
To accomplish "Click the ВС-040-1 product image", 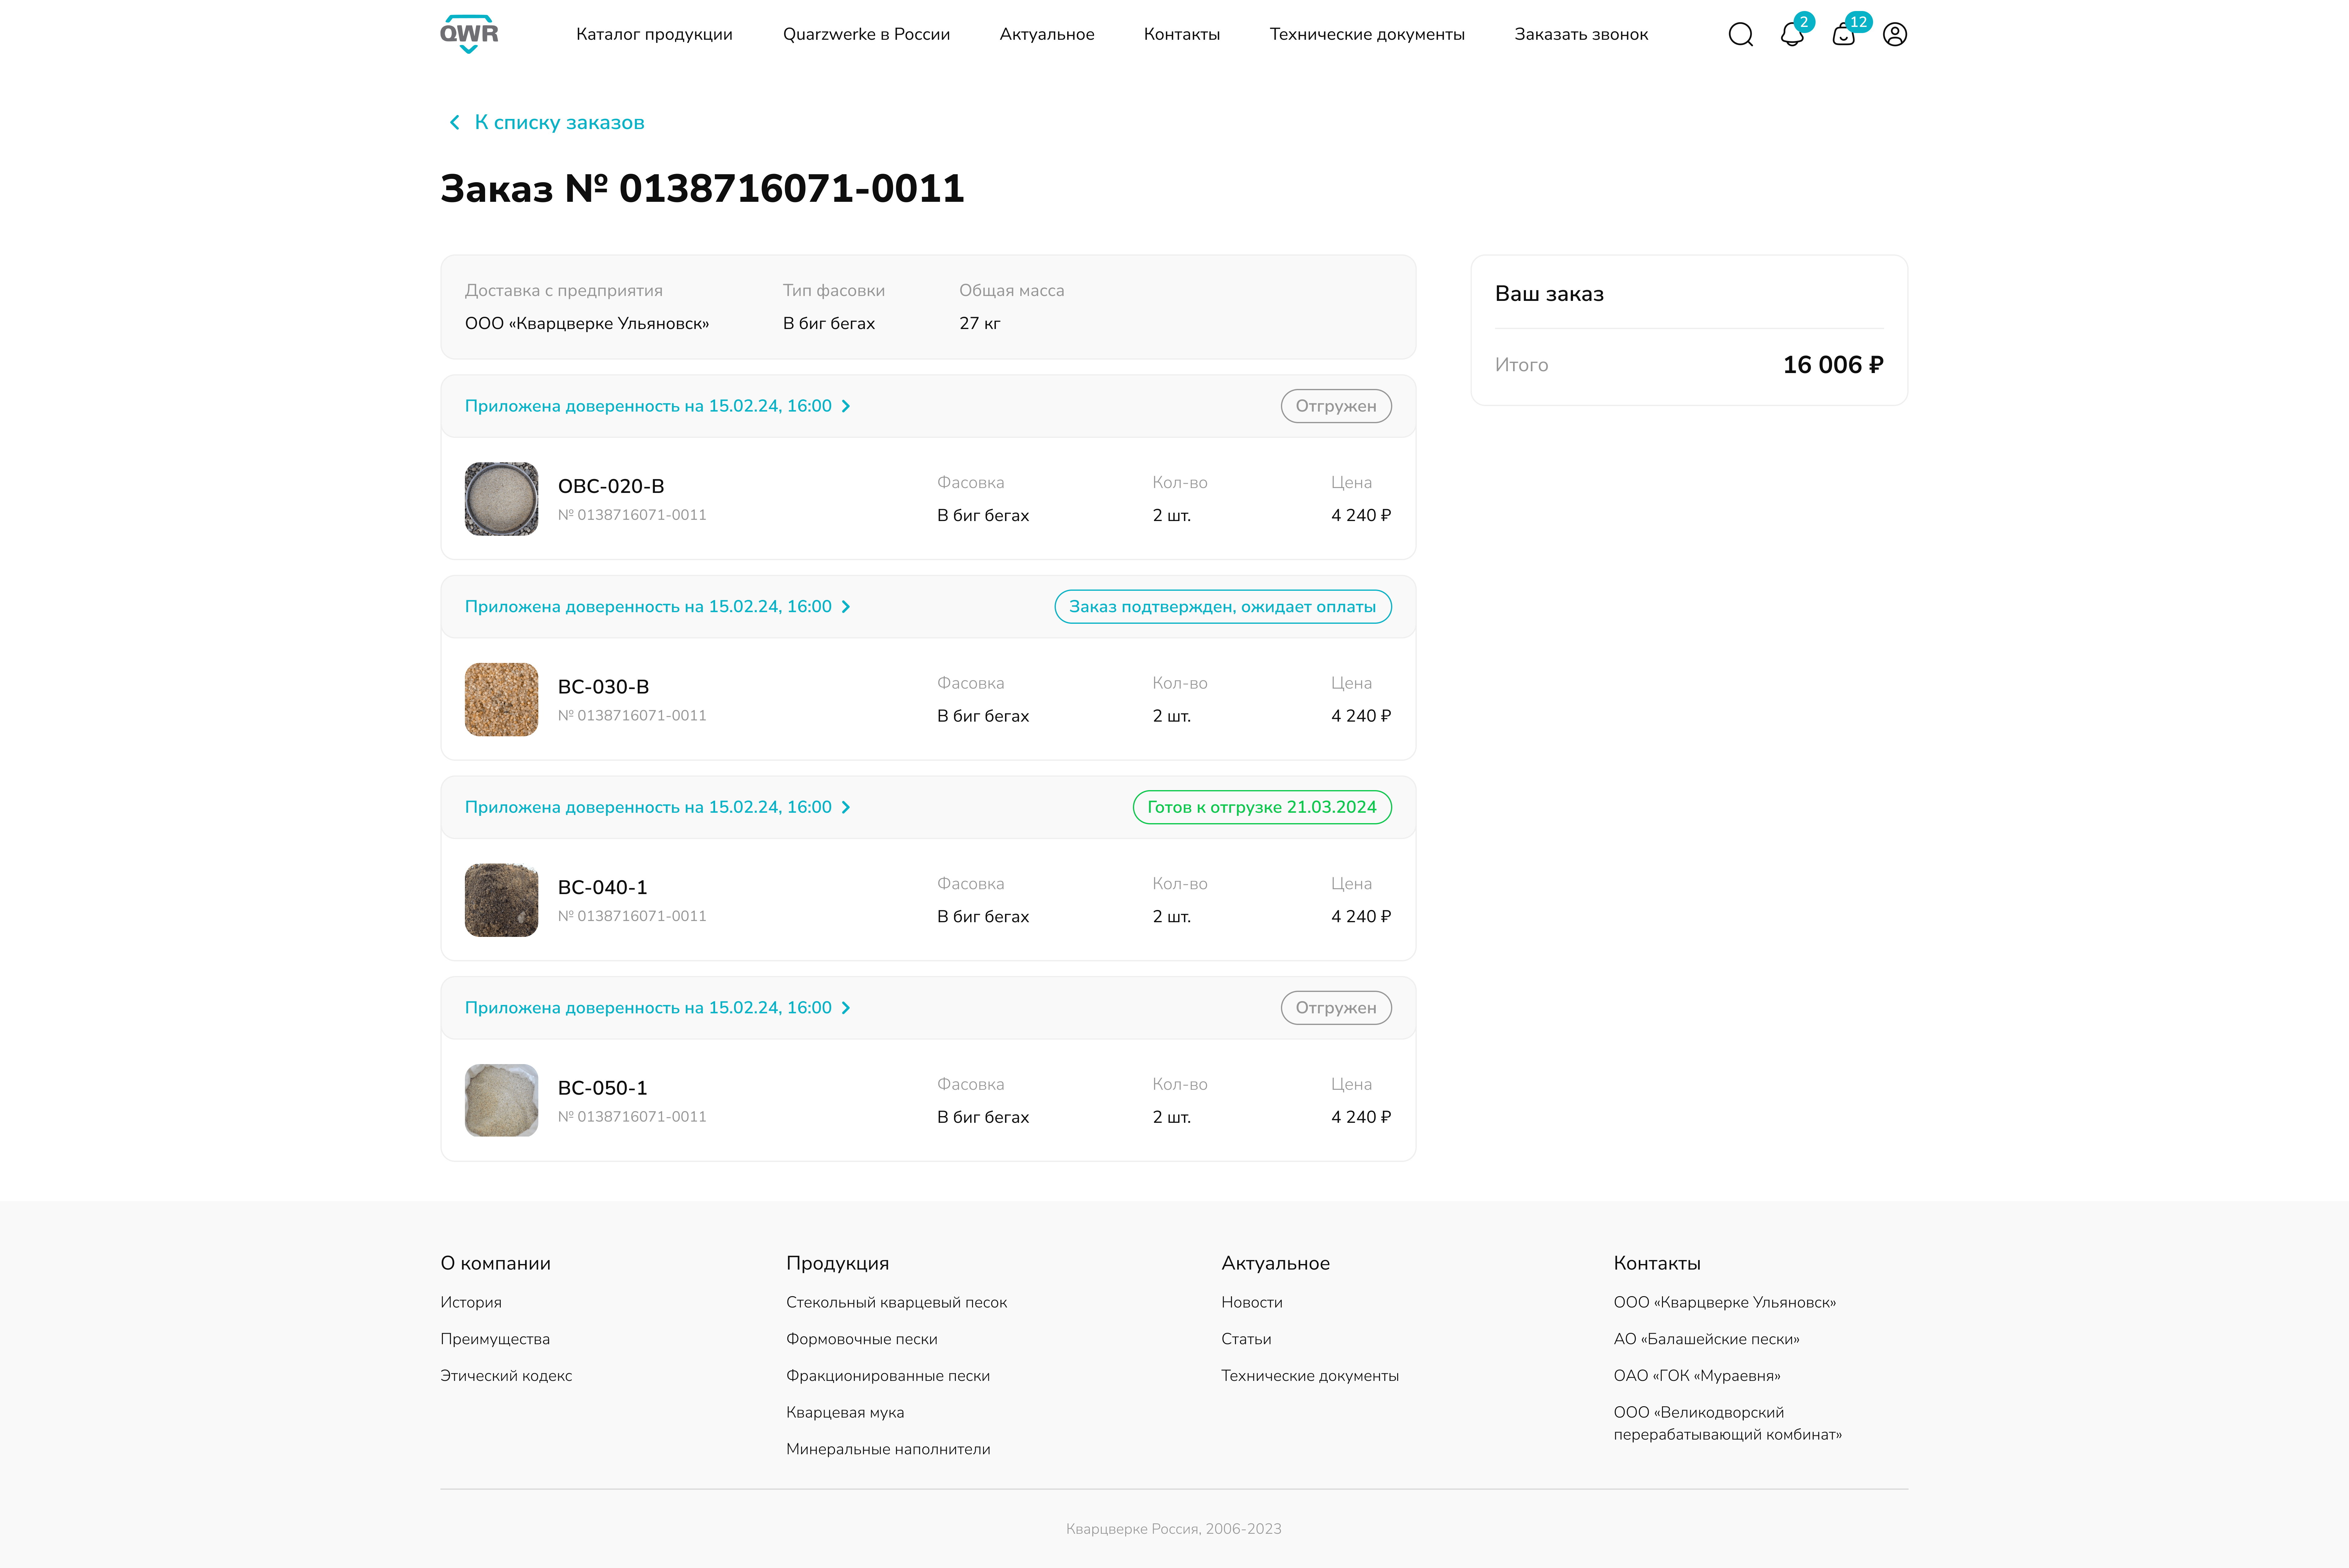I will click(x=501, y=900).
